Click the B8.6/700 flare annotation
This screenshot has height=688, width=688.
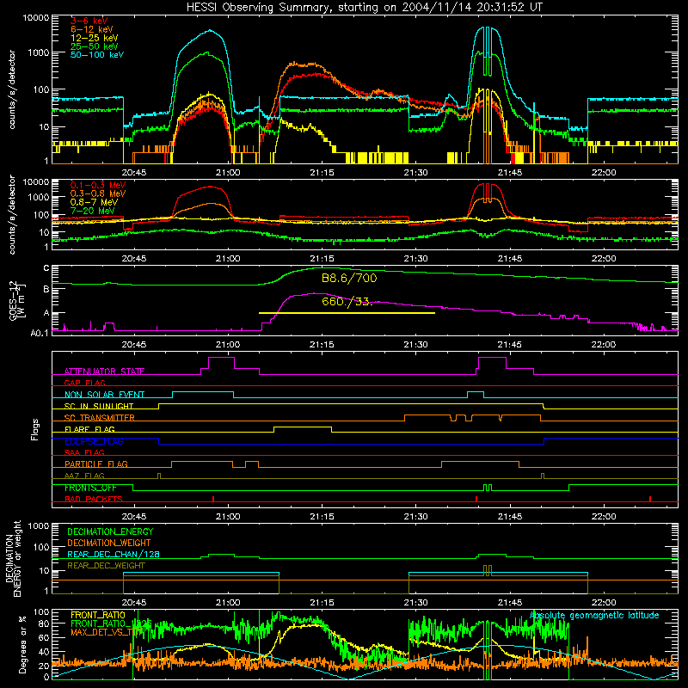pos(349,278)
